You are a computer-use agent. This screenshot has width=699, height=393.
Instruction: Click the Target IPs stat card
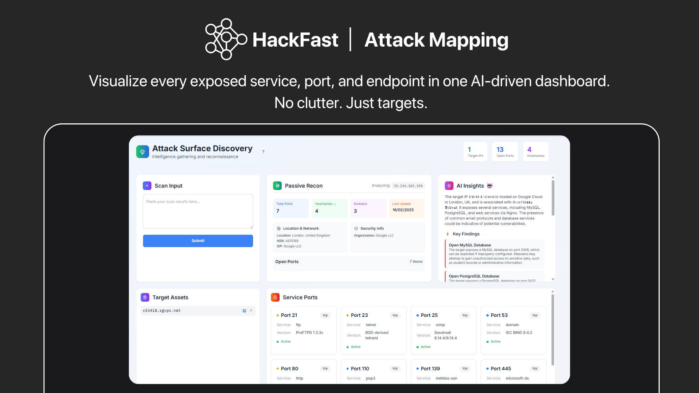point(475,152)
